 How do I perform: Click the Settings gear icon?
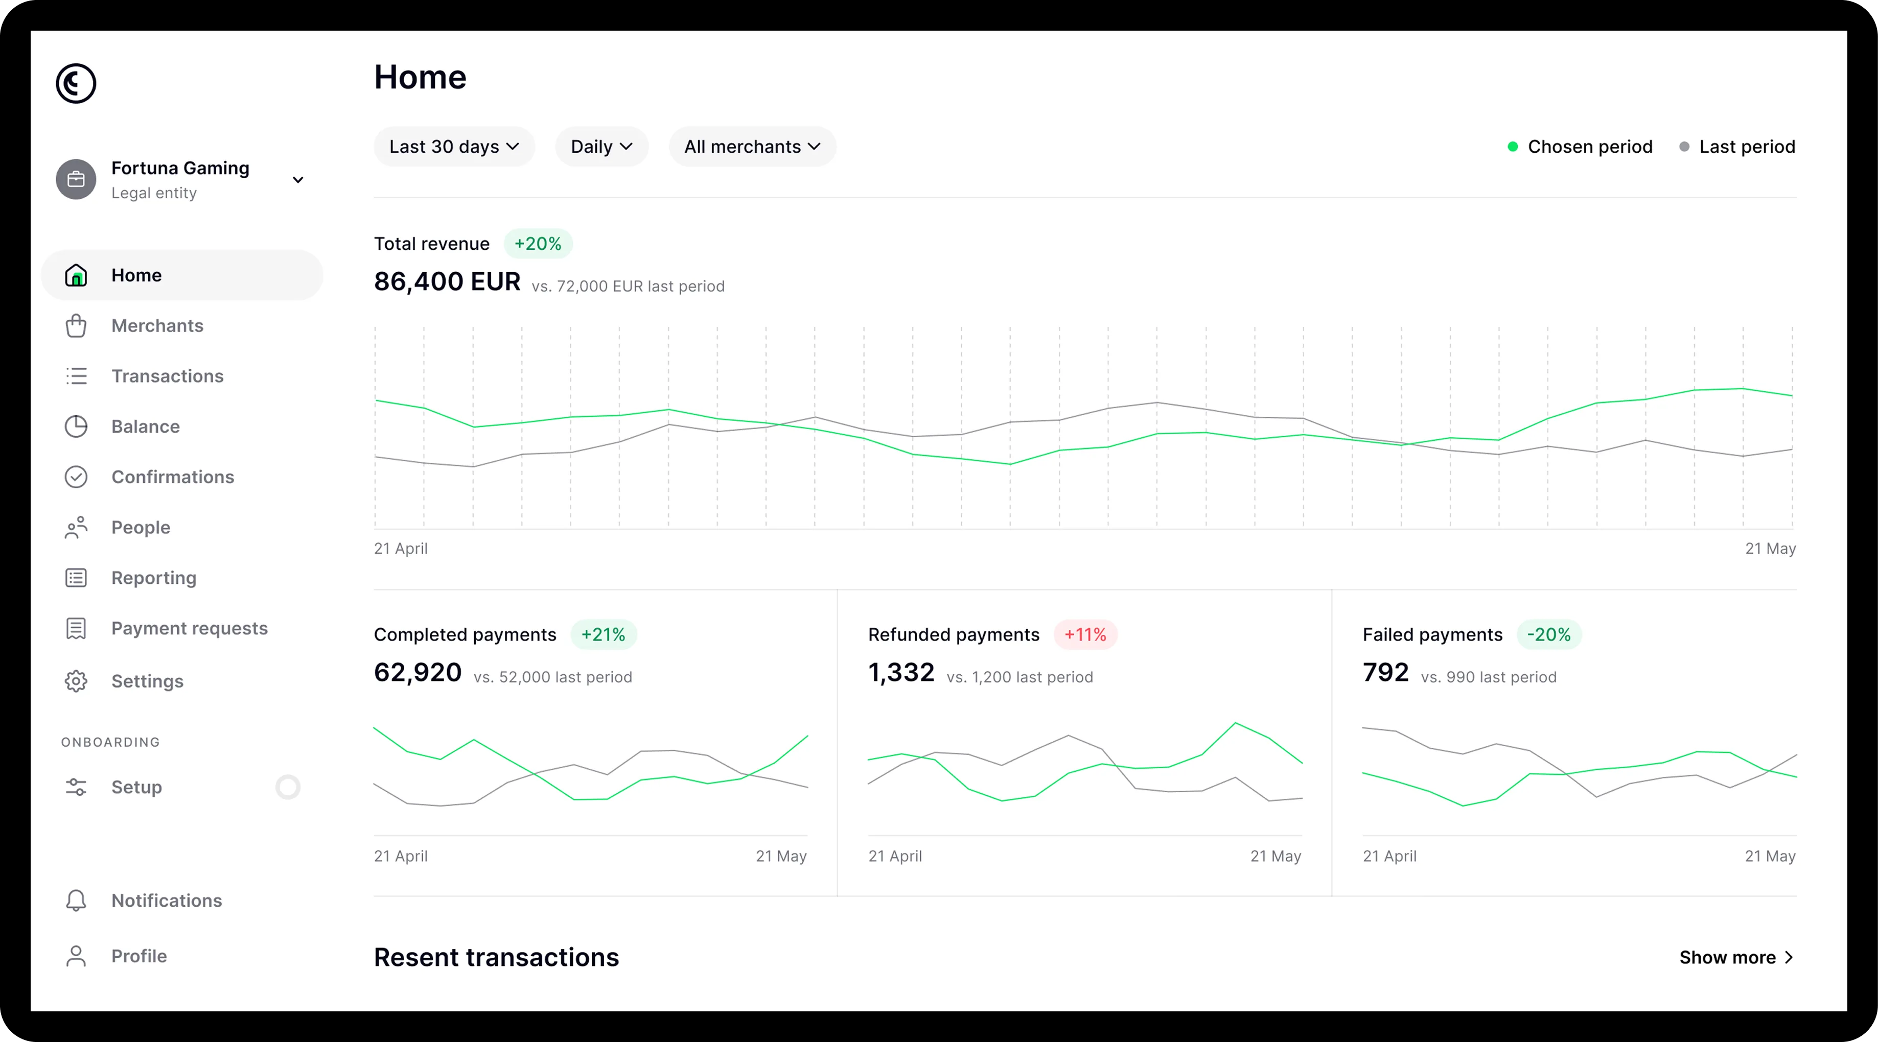pyautogui.click(x=76, y=681)
